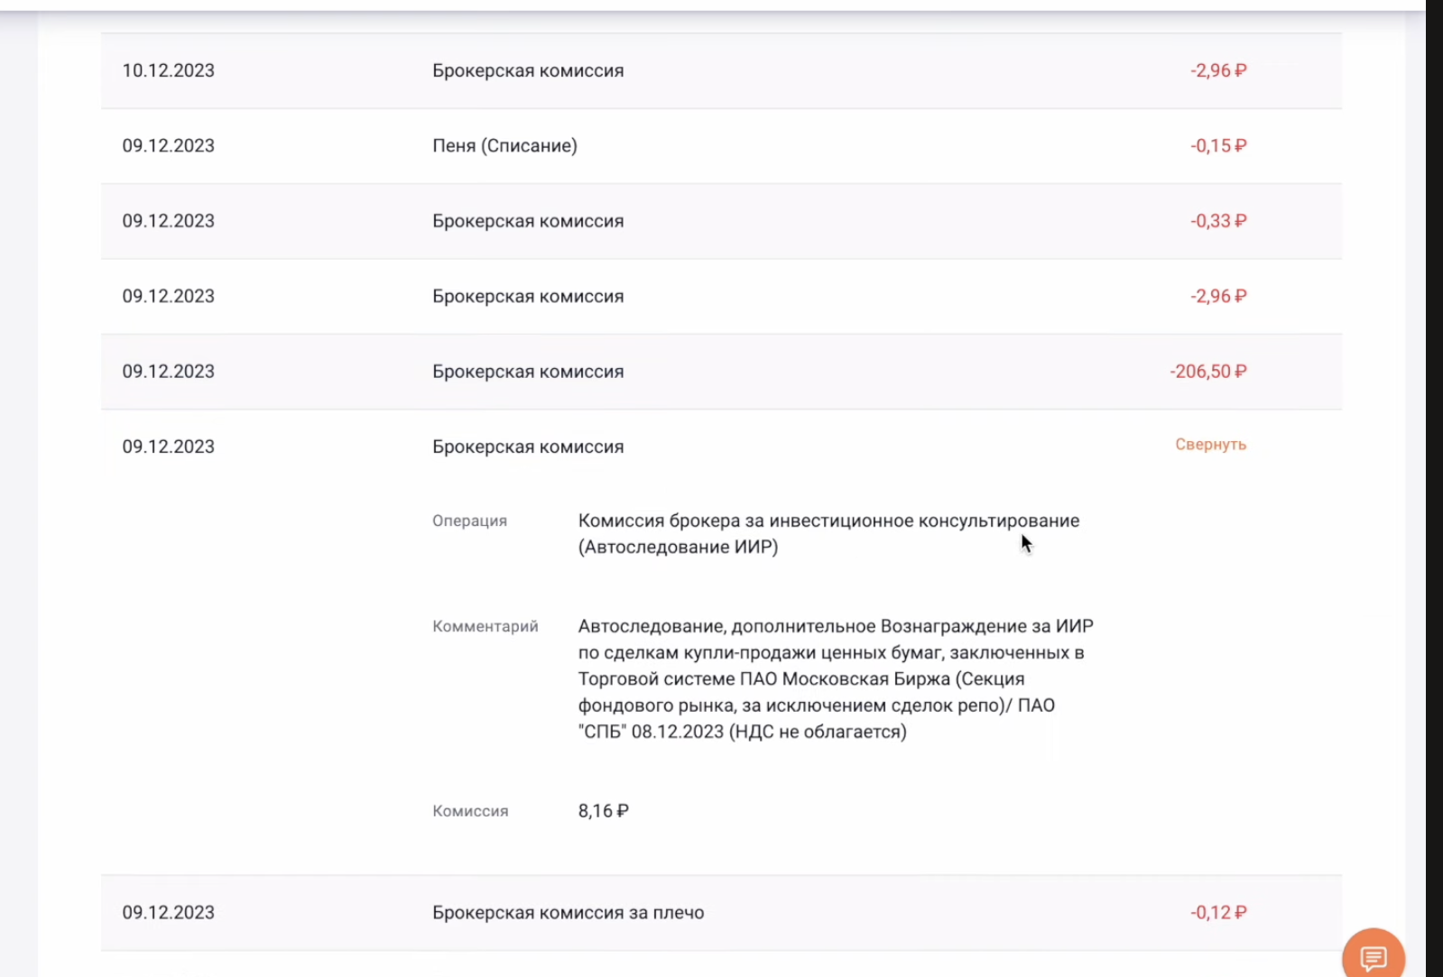
Task: Collapse details via the Свернуть link
Action: click(x=1210, y=445)
